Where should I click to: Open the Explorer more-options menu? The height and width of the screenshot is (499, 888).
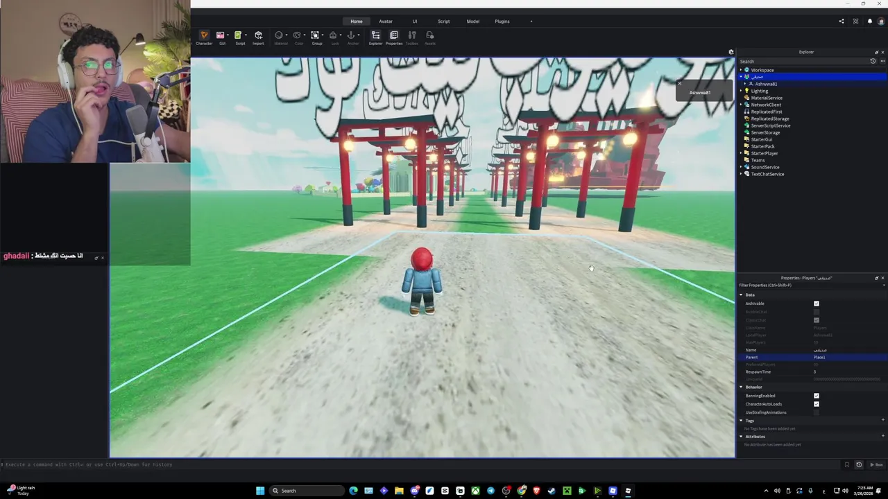tap(882, 61)
